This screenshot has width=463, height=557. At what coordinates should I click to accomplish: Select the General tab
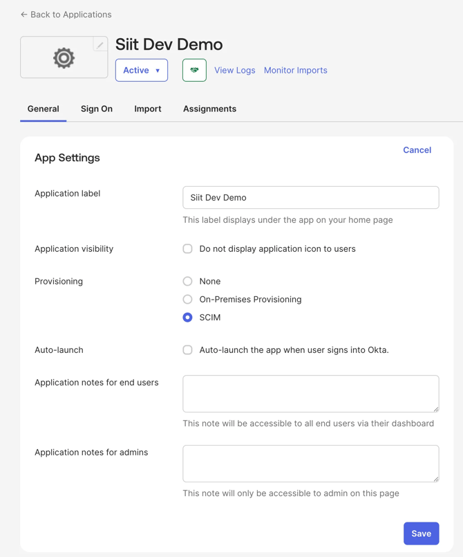[x=44, y=109]
